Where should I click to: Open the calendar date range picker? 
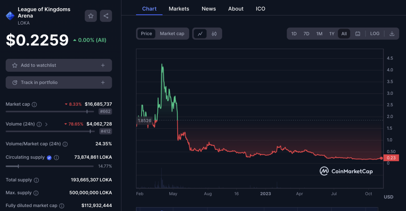pos(358,34)
